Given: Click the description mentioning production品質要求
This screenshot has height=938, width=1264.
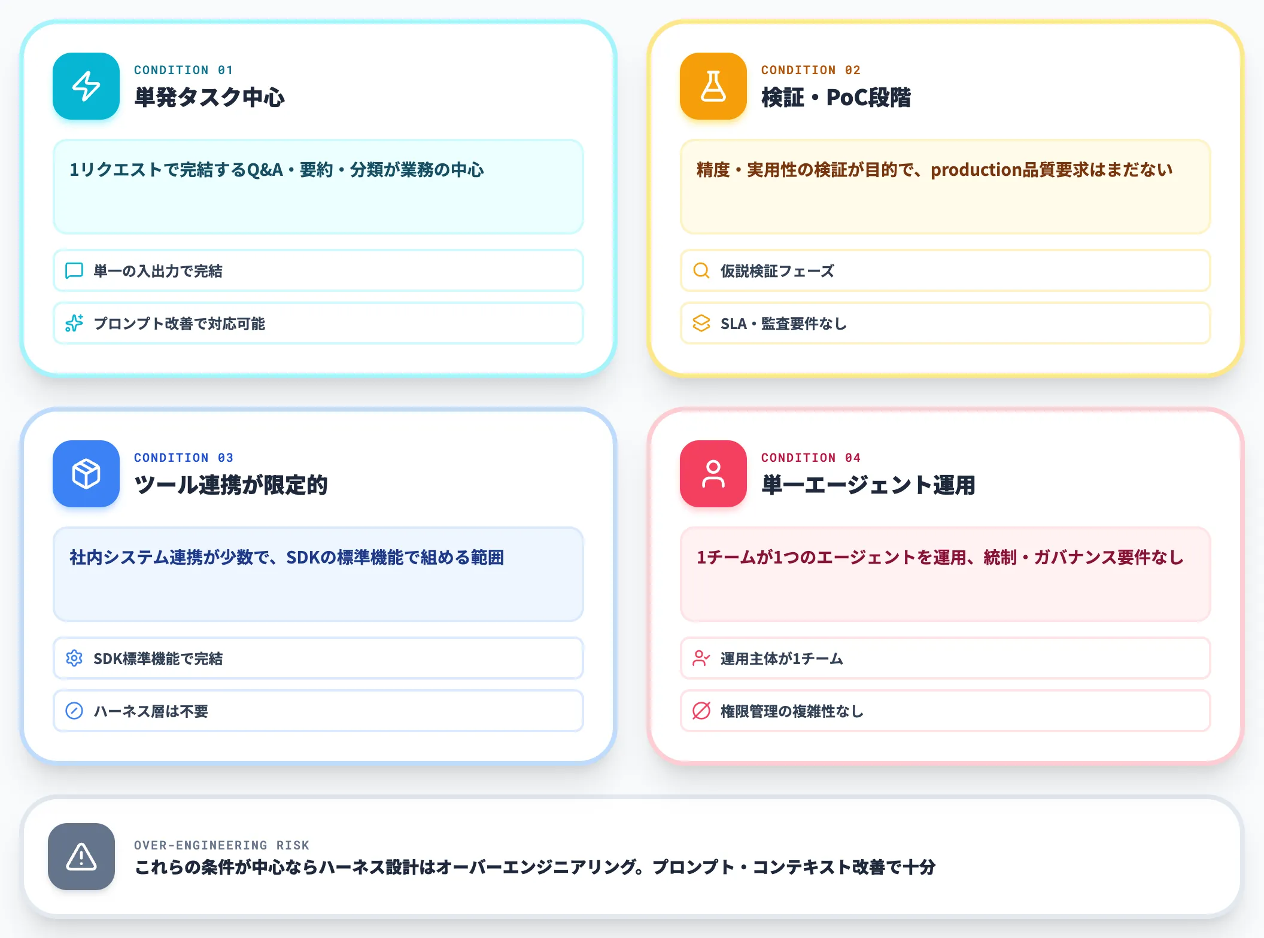Looking at the screenshot, I should coord(935,170).
